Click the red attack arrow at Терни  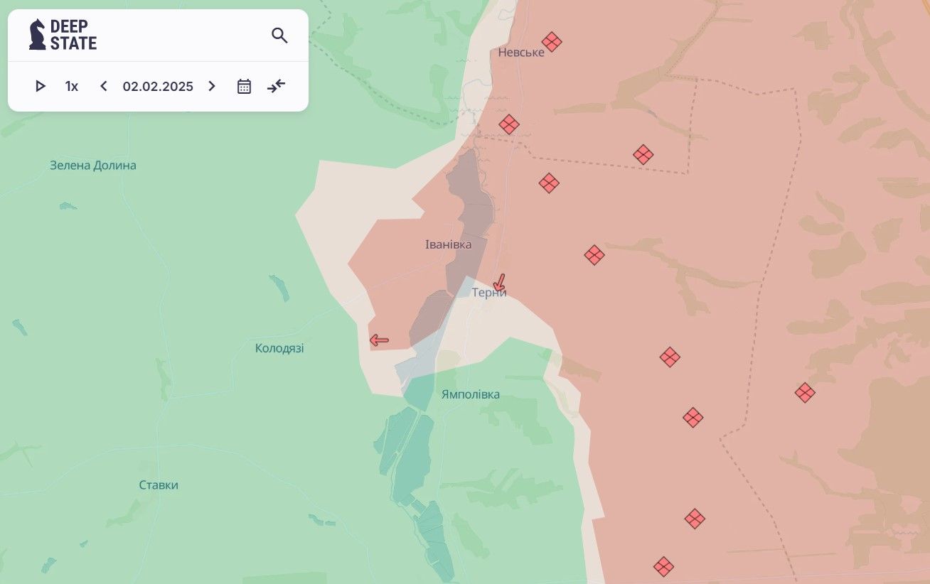click(500, 283)
